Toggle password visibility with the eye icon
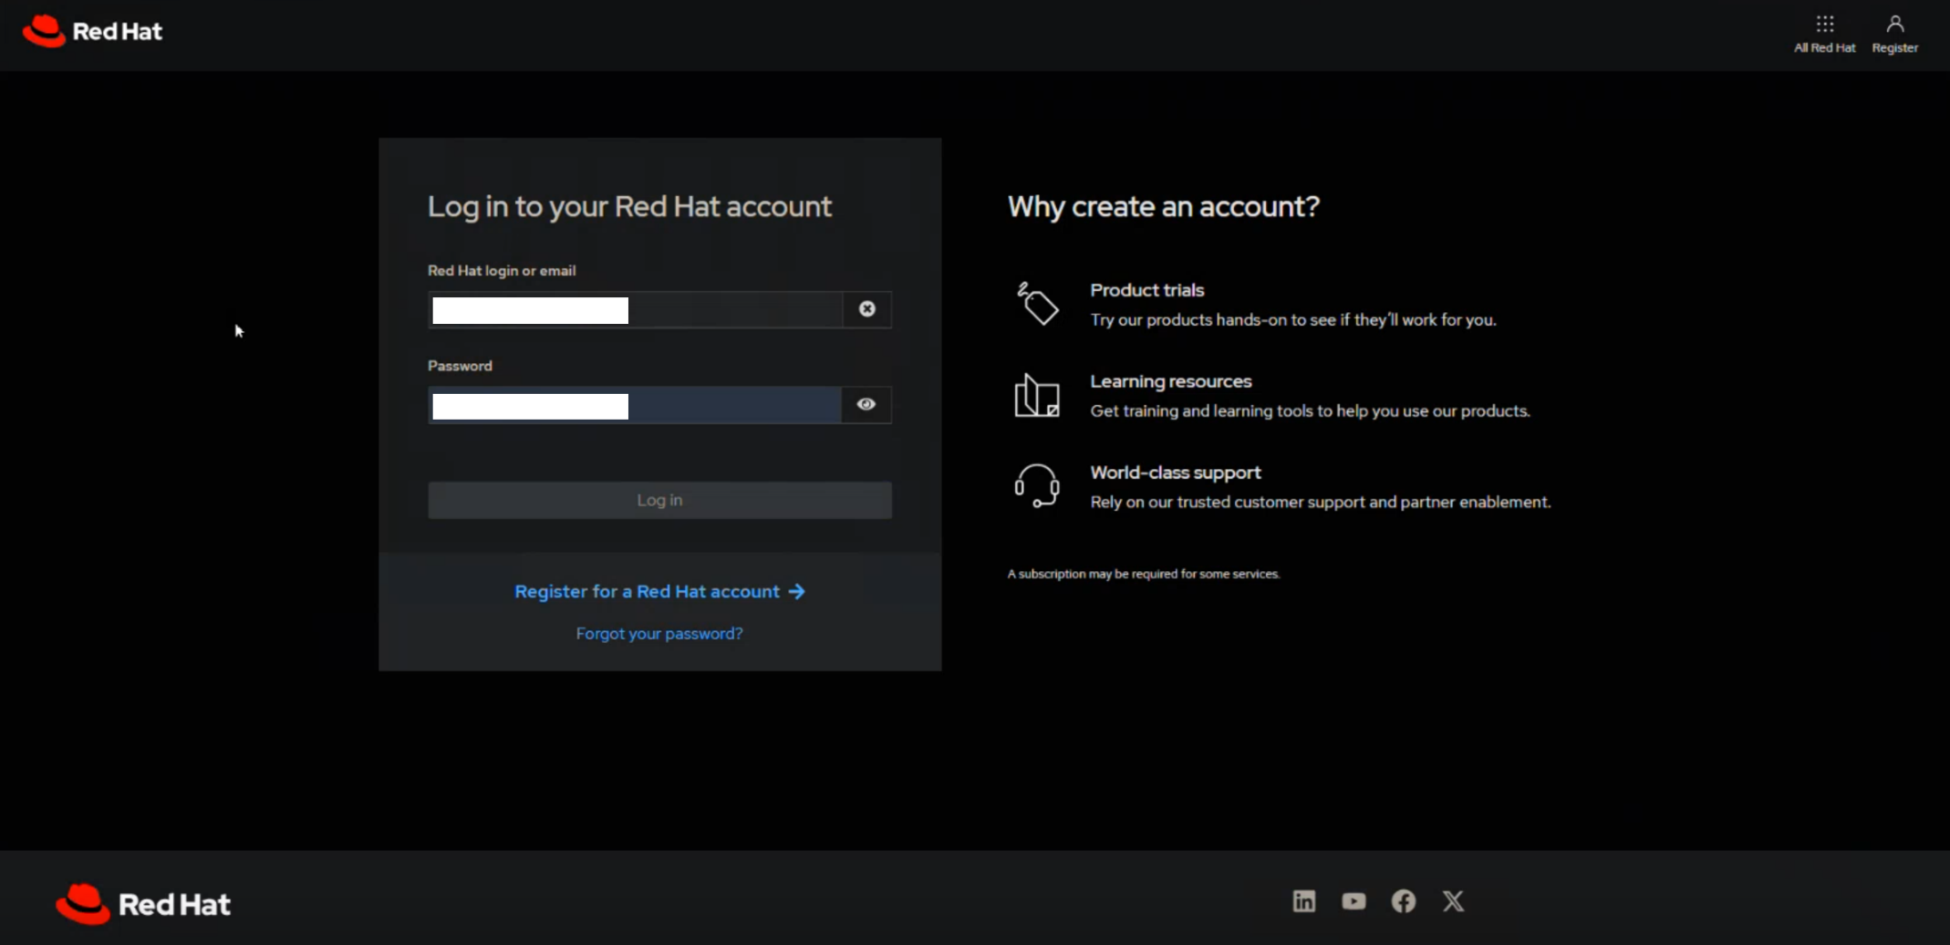The image size is (1950, 945). pos(866,404)
